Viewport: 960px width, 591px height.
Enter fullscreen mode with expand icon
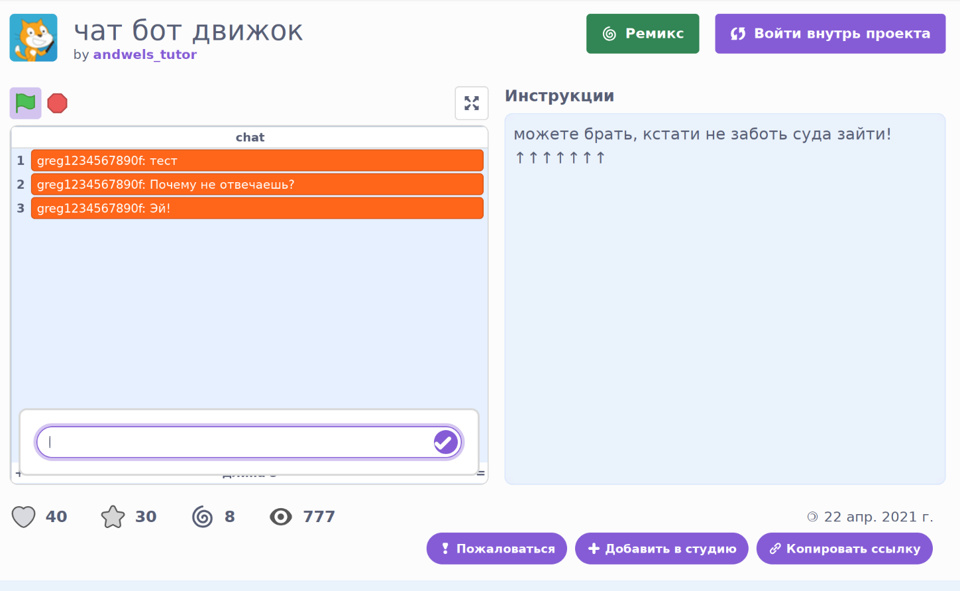pos(471,103)
